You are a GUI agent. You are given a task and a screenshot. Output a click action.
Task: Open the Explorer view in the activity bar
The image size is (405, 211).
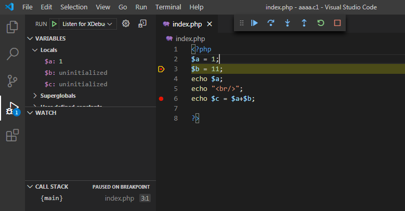coord(12,27)
